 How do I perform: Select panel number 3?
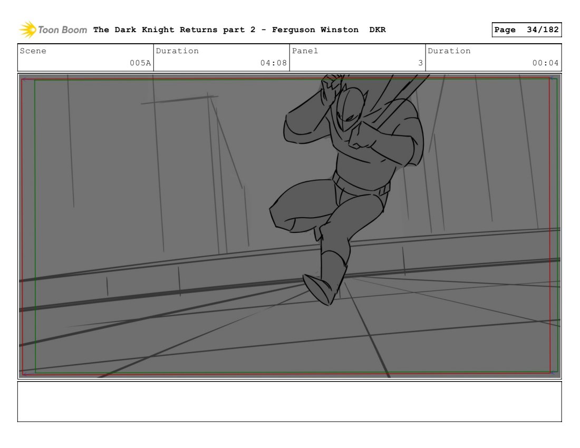tap(420, 63)
